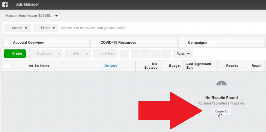Expand the Edit options arrow
The image size is (266, 132).
[87, 54]
